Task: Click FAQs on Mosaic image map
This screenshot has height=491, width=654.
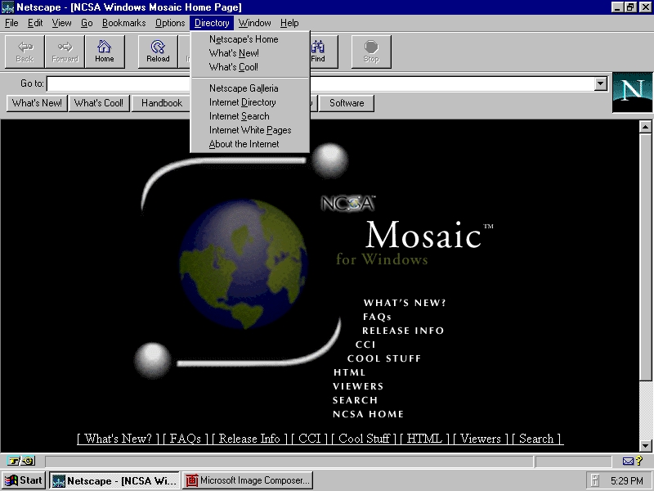Action: click(377, 317)
